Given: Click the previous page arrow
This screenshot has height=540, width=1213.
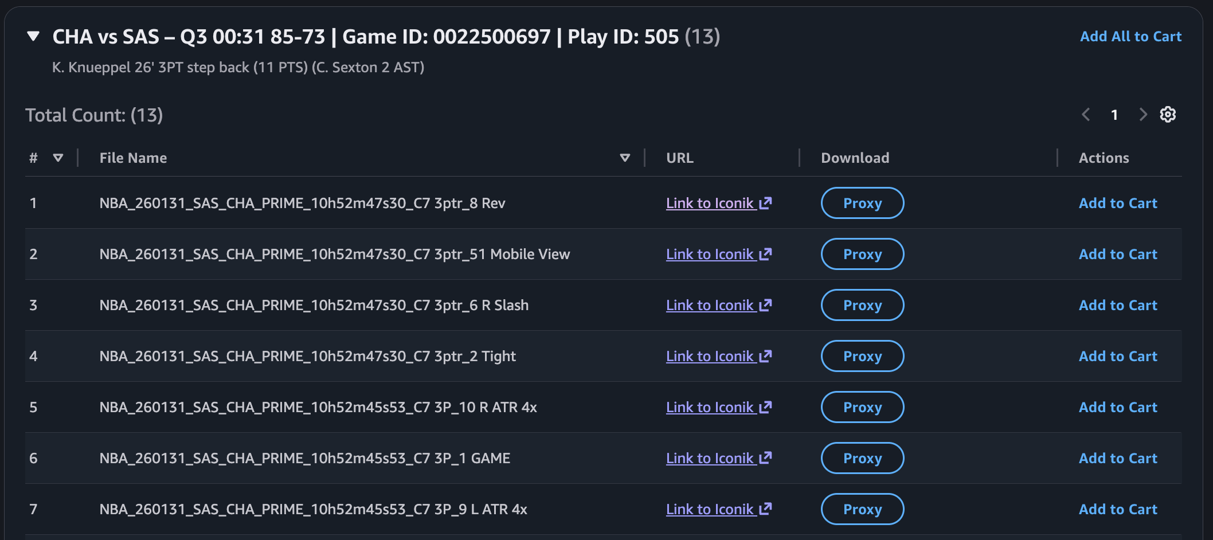Looking at the screenshot, I should tap(1085, 115).
